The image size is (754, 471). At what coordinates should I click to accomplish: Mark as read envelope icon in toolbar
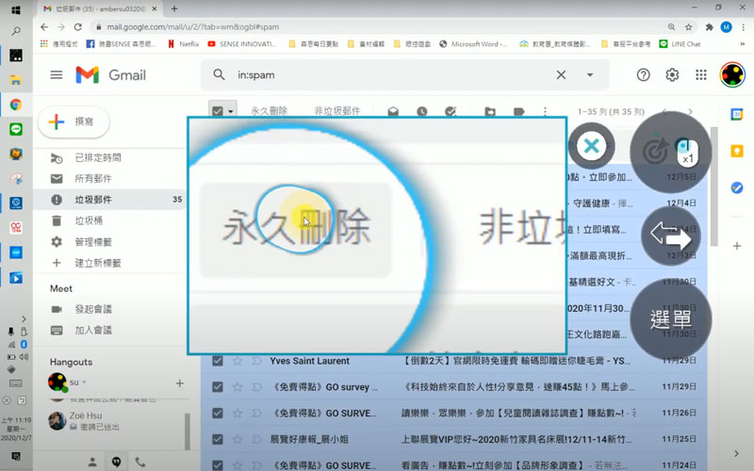click(x=393, y=111)
